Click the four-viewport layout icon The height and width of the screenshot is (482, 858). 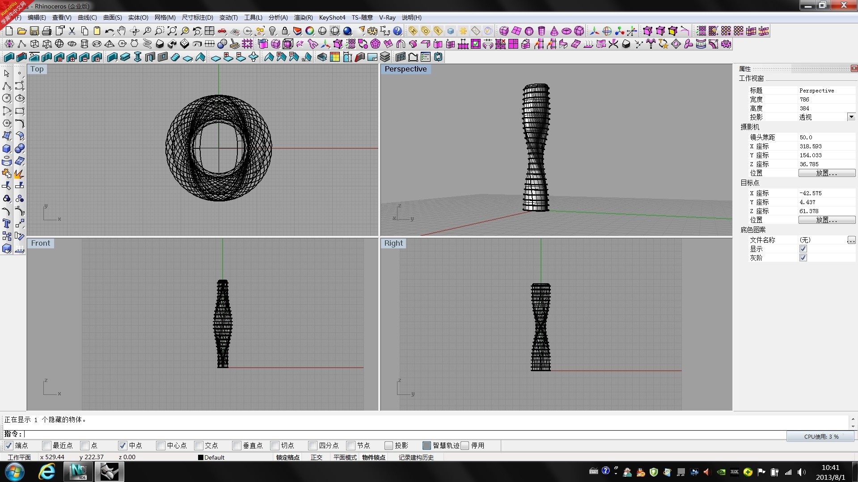209,31
